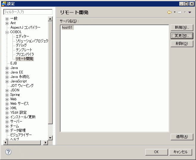Open the back history dropdown arrow

175,12
